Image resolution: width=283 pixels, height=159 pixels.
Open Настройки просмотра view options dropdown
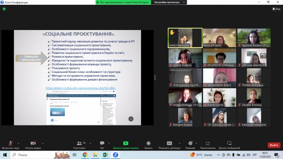tap(169, 2)
